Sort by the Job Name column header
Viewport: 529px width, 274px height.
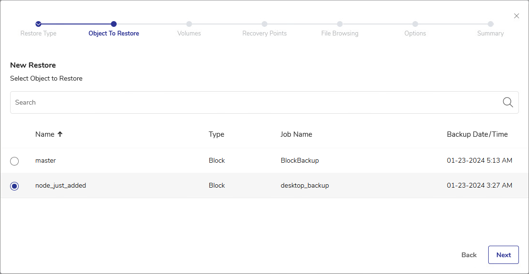pos(296,134)
